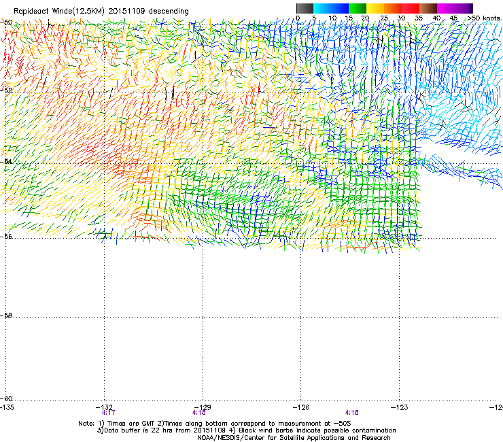Select the dark purple 45-50 knots legend swatch
The image size is (503, 442).
click(464, 8)
